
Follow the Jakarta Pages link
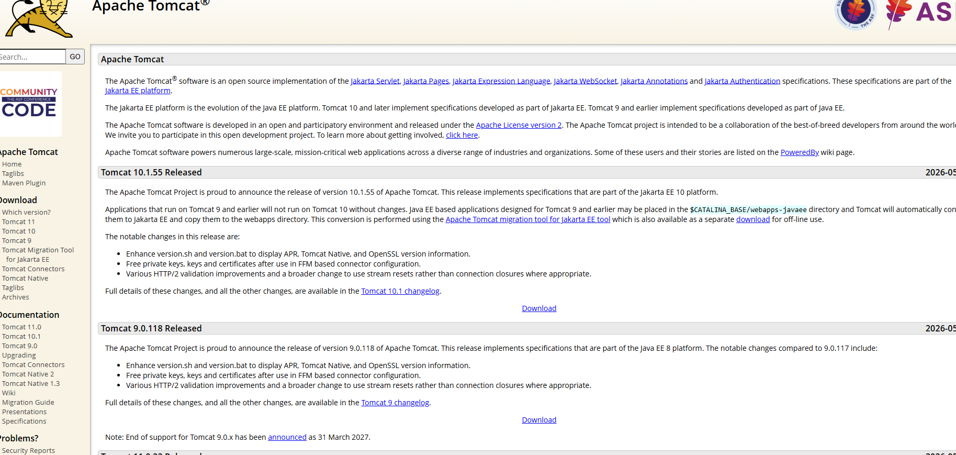(426, 81)
